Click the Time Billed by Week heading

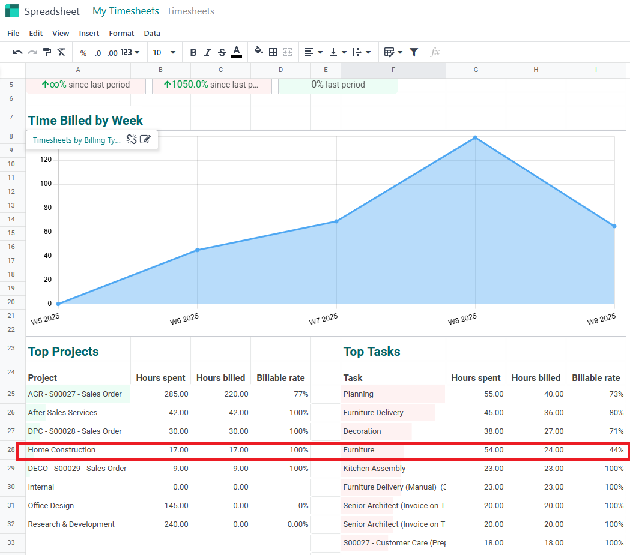click(85, 121)
